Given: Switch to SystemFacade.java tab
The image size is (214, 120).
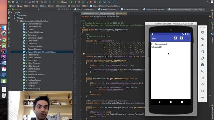Looking at the screenshot, I should (131, 9).
